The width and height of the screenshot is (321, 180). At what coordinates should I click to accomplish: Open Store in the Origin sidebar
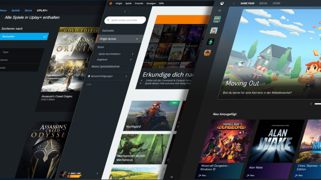[101, 47]
